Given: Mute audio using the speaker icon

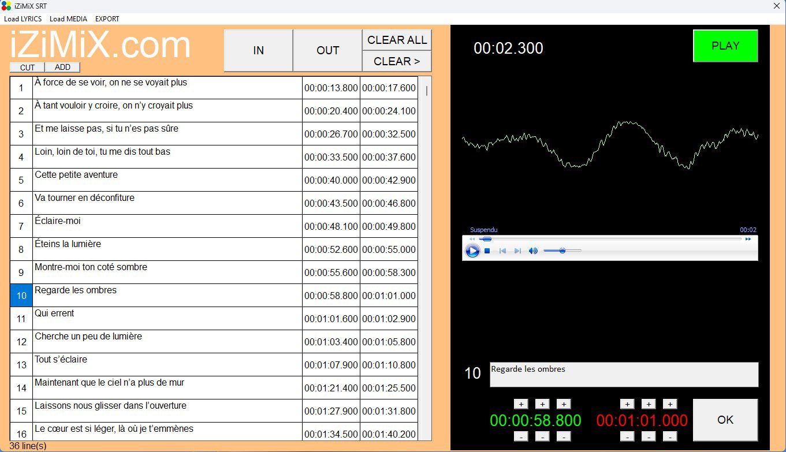Looking at the screenshot, I should [x=533, y=251].
